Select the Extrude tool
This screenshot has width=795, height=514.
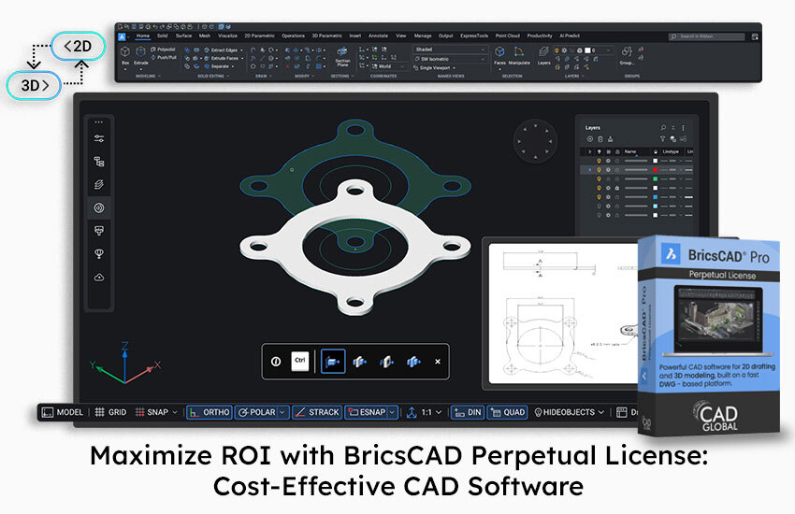tap(141, 55)
